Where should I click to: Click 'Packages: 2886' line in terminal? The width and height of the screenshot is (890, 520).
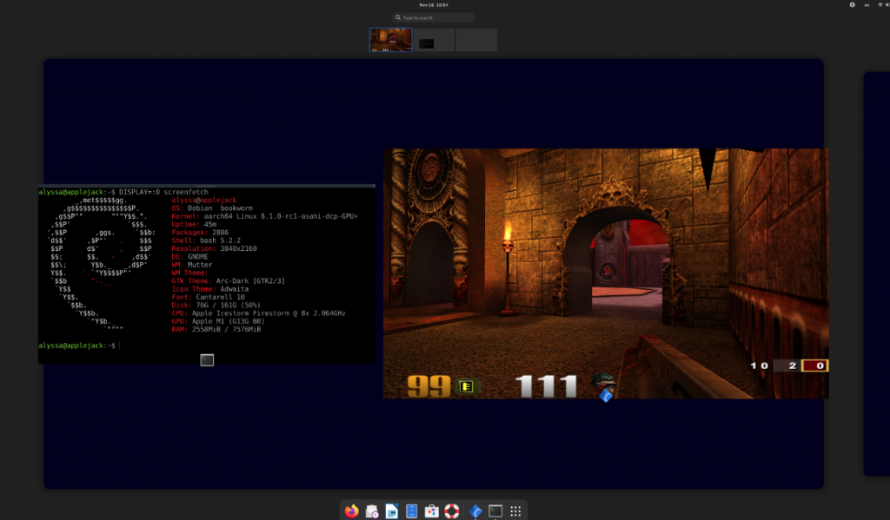point(200,232)
